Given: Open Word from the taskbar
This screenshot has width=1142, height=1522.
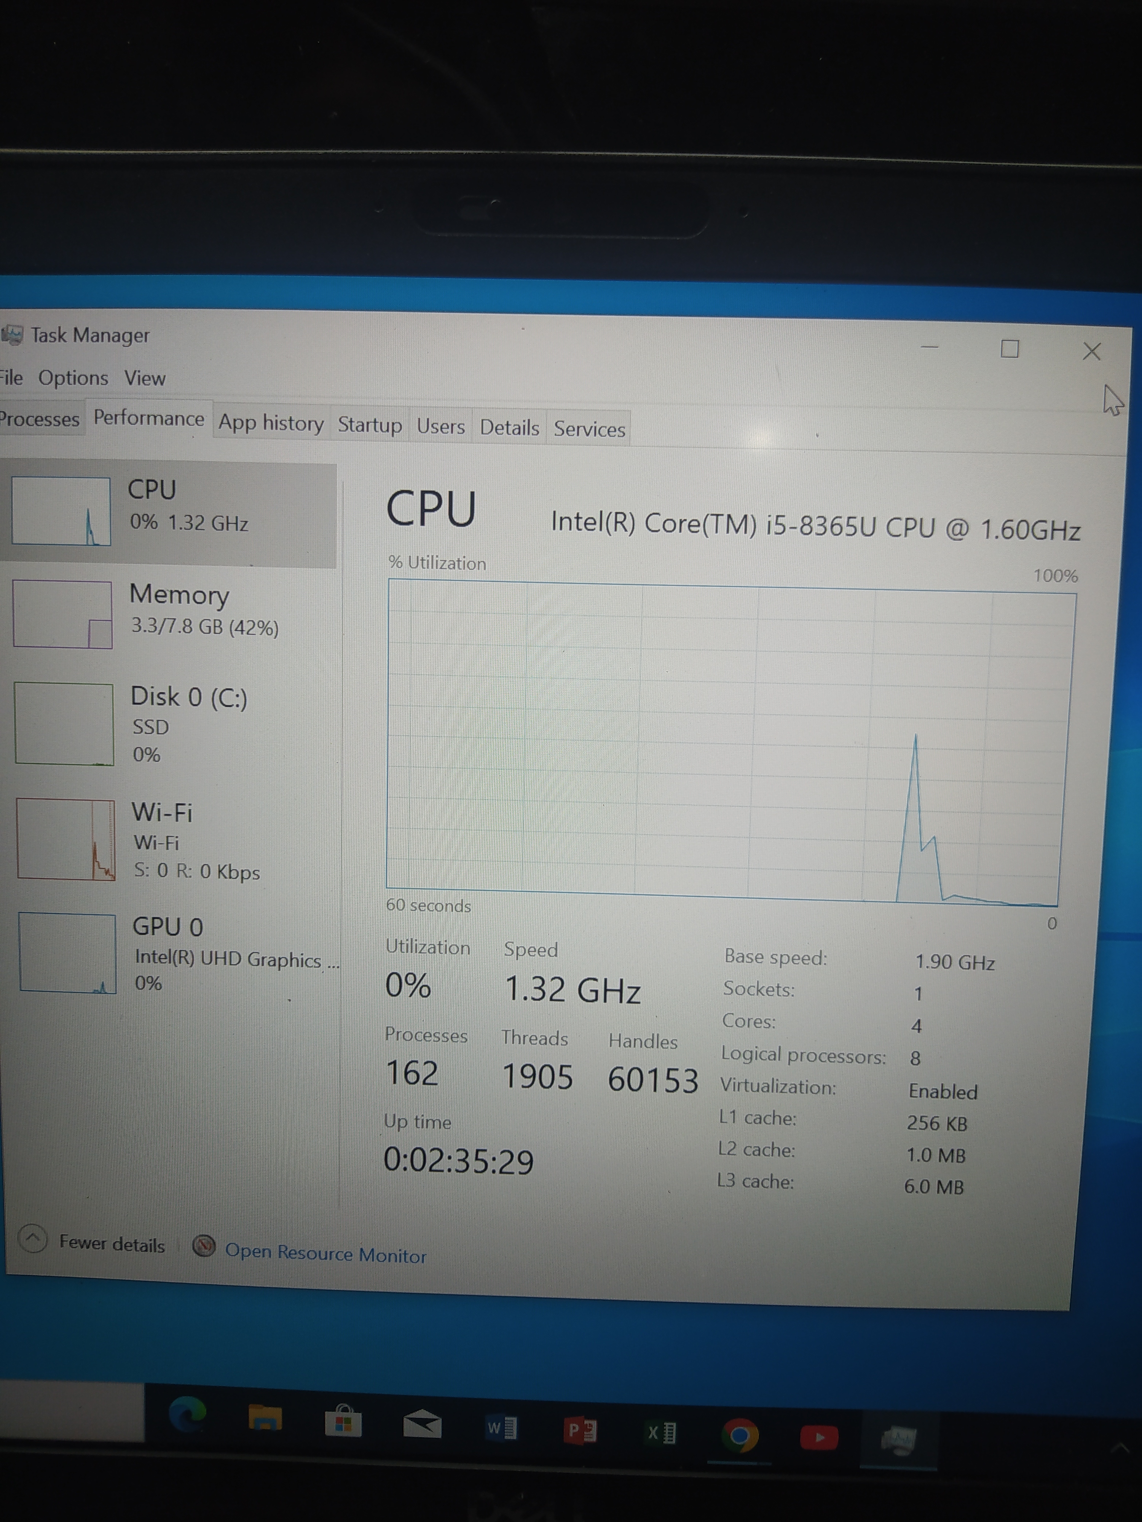Looking at the screenshot, I should [x=501, y=1428].
